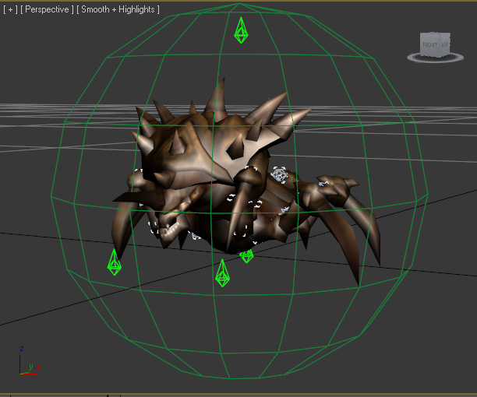Click the FRONT face of the ViewCube
This screenshot has width=477, height=397.
coord(430,44)
